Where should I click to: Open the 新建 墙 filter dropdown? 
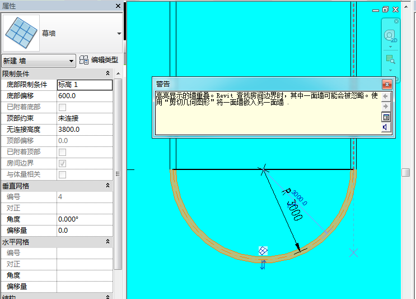(39, 61)
